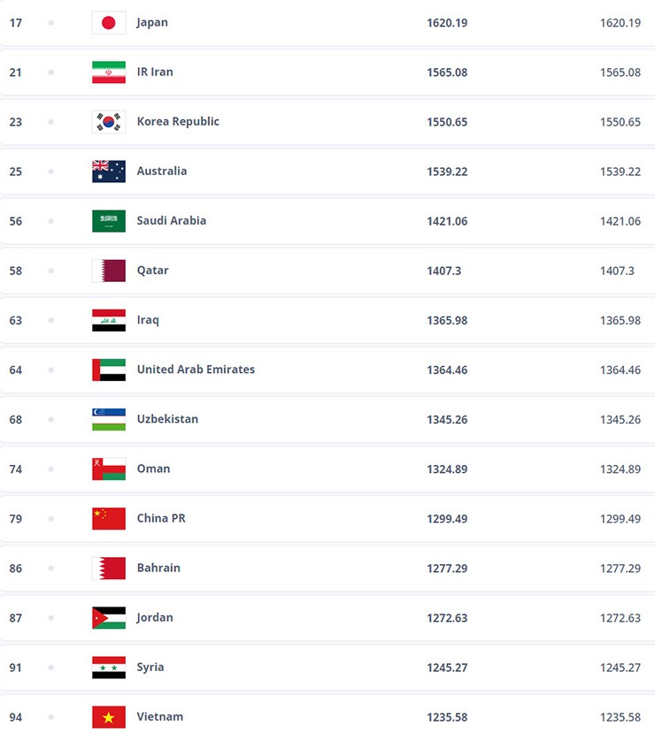Viewport: 655px width, 733px height.
Task: Click the Australia flag icon
Action: [x=109, y=172]
